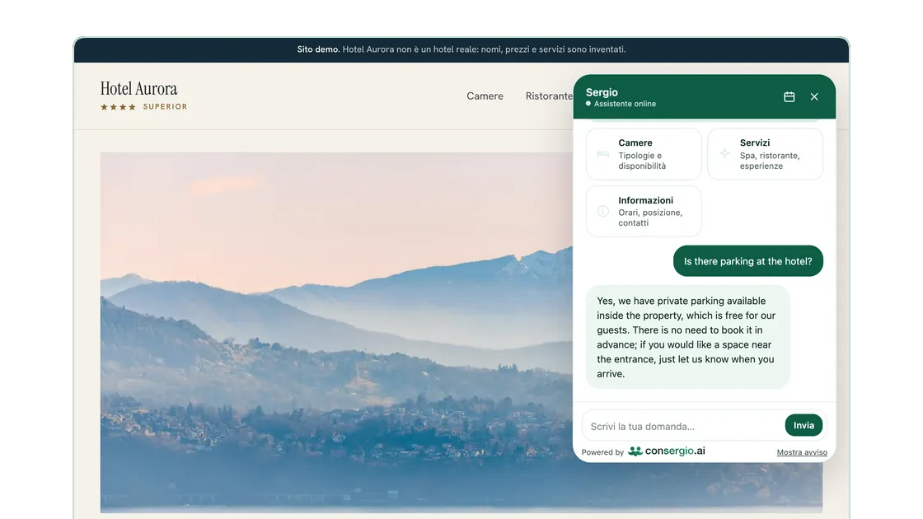Open the calendar booking icon in chat header
This screenshot has height=519, width=923.
[x=789, y=96]
